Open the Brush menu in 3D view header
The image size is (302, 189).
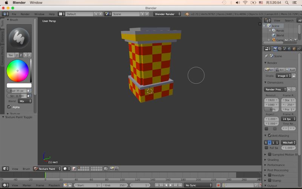[26, 169]
